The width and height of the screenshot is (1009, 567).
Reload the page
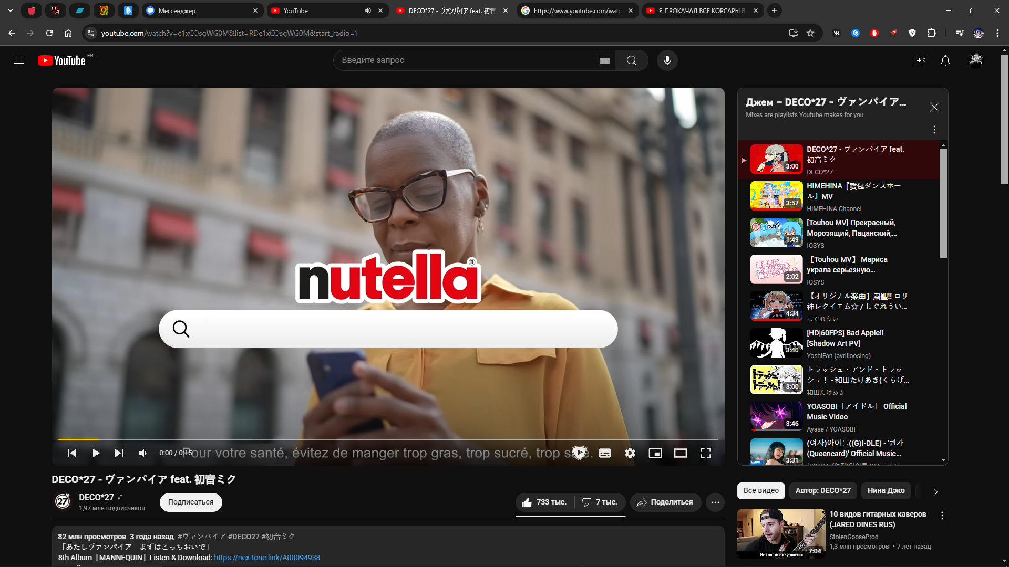pos(49,33)
